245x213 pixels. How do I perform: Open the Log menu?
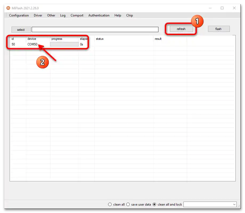pos(63,15)
